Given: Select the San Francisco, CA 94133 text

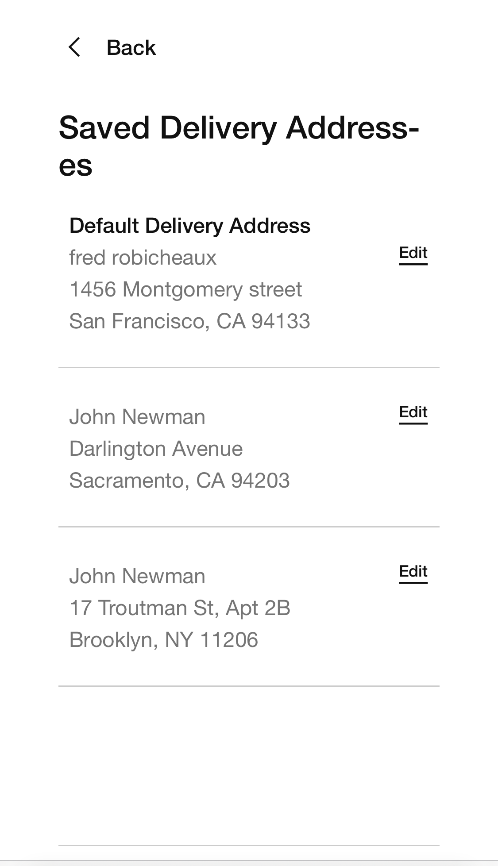Looking at the screenshot, I should coord(190,321).
